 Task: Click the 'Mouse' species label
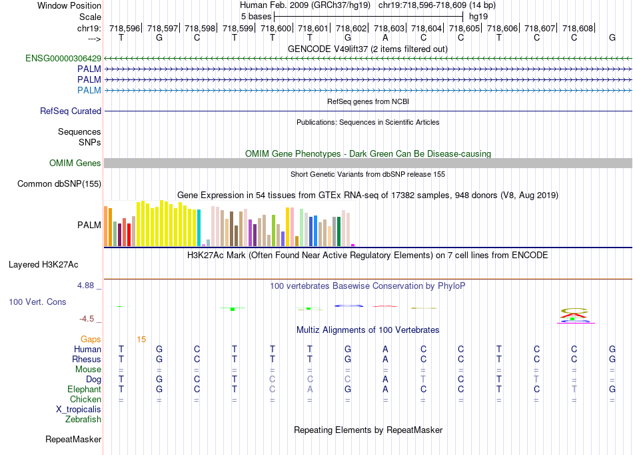[x=88, y=370]
